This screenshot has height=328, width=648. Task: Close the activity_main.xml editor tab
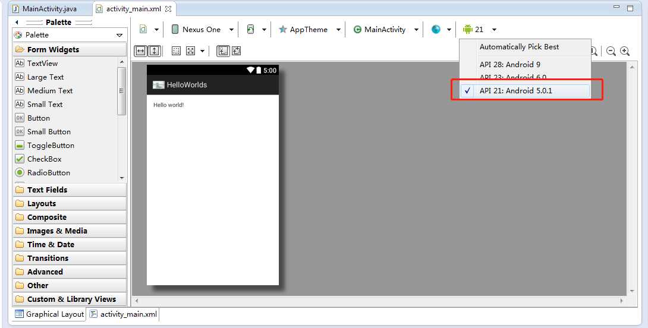168,9
